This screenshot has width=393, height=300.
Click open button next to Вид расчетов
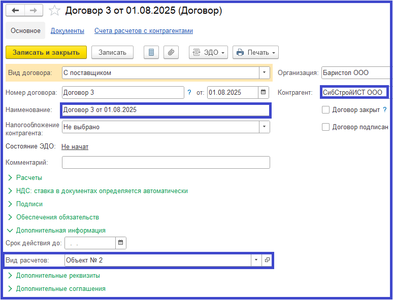[x=267, y=260]
